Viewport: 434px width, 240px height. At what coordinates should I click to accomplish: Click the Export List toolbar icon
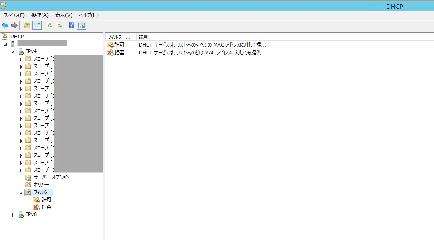click(x=59, y=26)
